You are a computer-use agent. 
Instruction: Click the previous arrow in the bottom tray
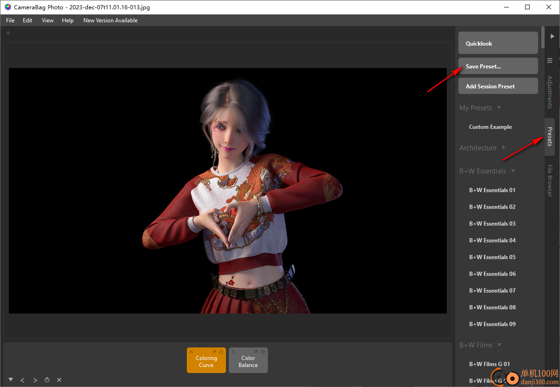(23, 380)
